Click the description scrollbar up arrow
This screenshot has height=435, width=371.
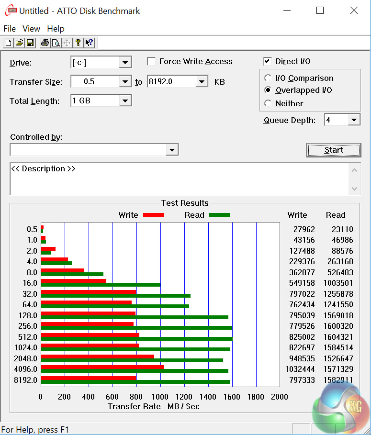(354, 170)
